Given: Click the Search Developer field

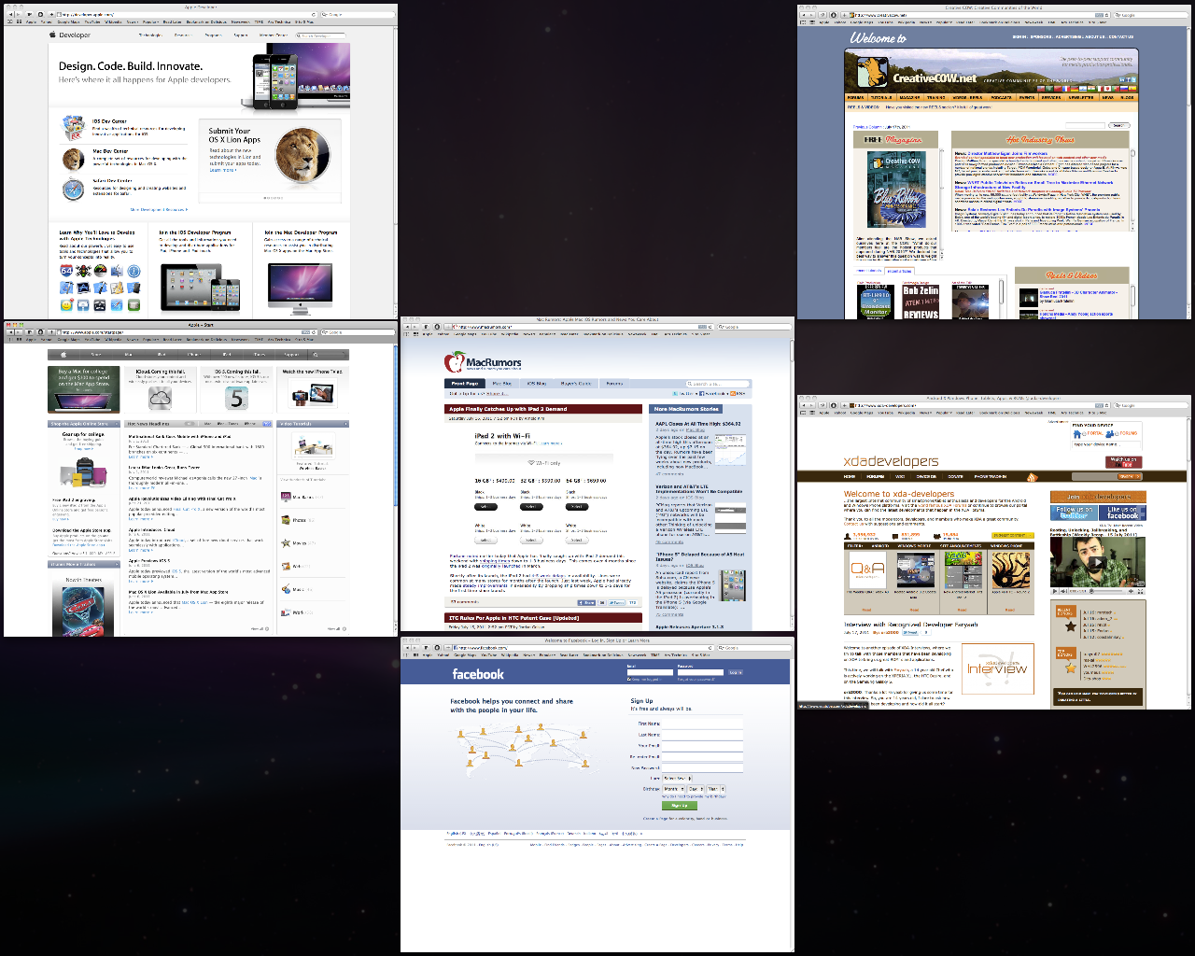Looking at the screenshot, I should click(x=321, y=35).
